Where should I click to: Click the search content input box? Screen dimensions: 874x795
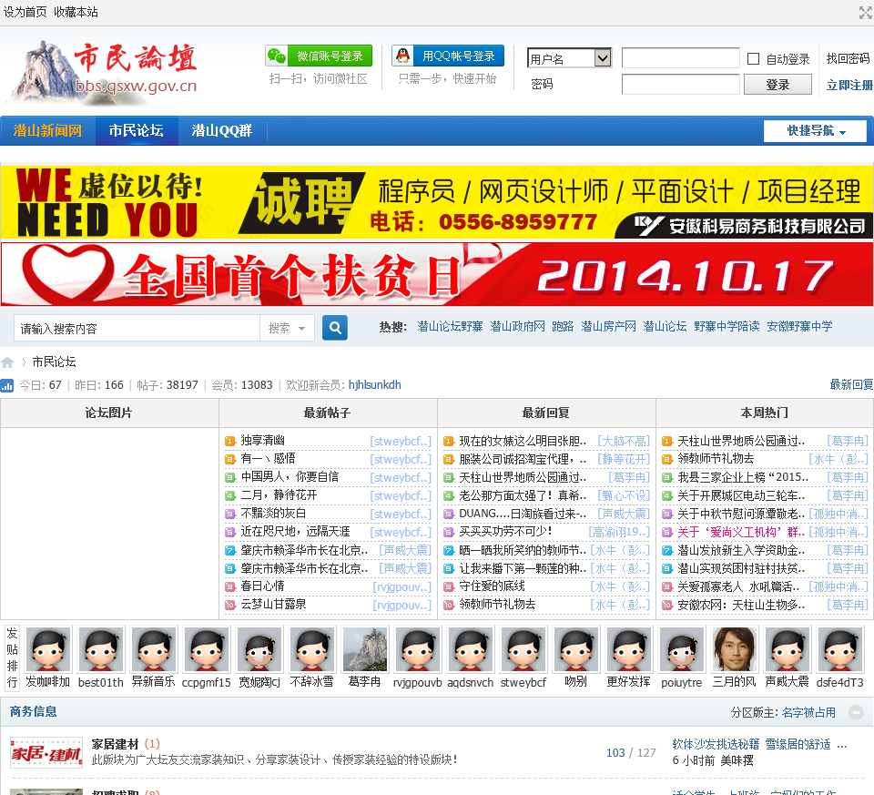point(137,329)
